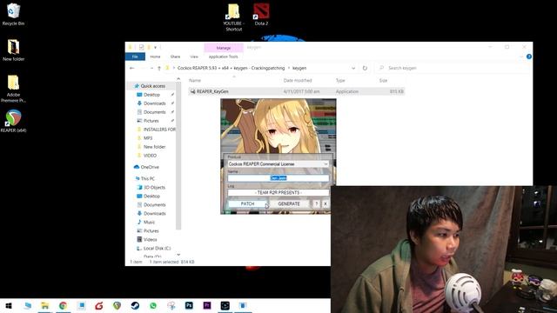Go up one folder level in Explorer
The height and width of the screenshot is (313, 557).
[159, 68]
